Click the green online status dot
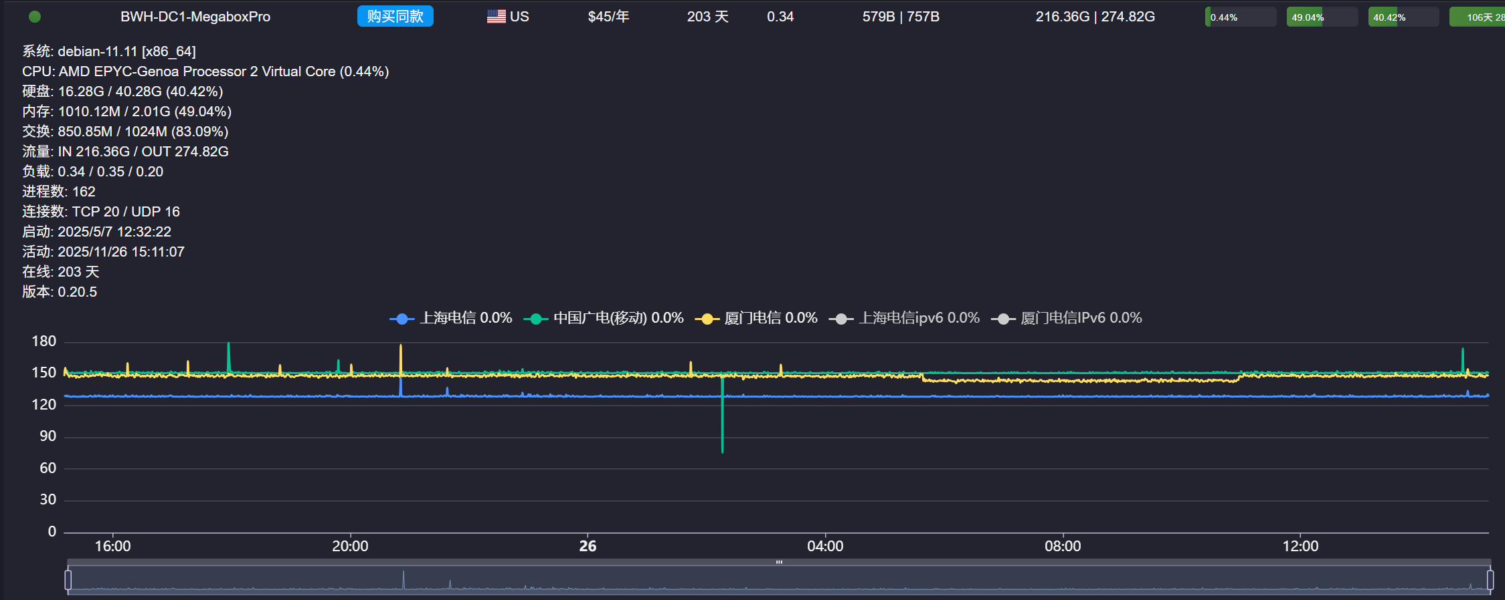1505x600 pixels. coord(35,17)
